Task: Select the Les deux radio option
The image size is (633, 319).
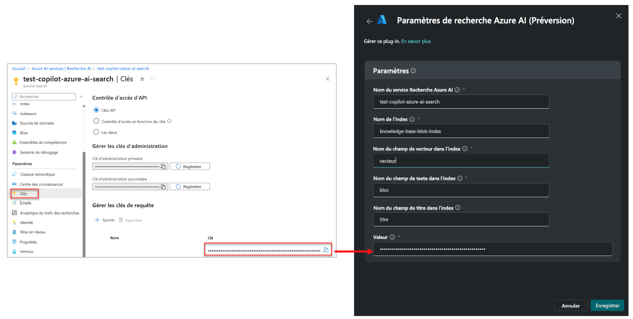Action: tap(97, 132)
